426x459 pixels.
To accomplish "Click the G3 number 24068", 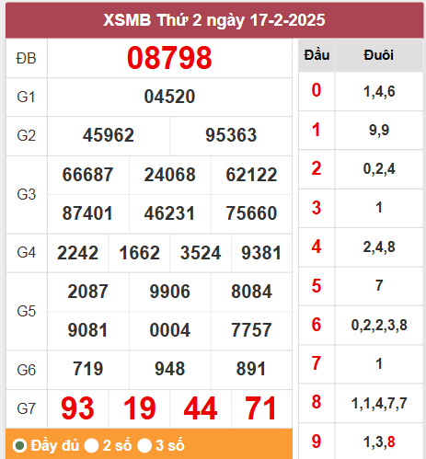I will click(169, 175).
